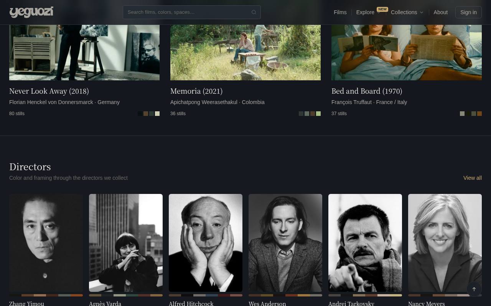Image resolution: width=491 pixels, height=306 pixels.
Task: Open Wes Anderson portrait card
Action: click(285, 243)
